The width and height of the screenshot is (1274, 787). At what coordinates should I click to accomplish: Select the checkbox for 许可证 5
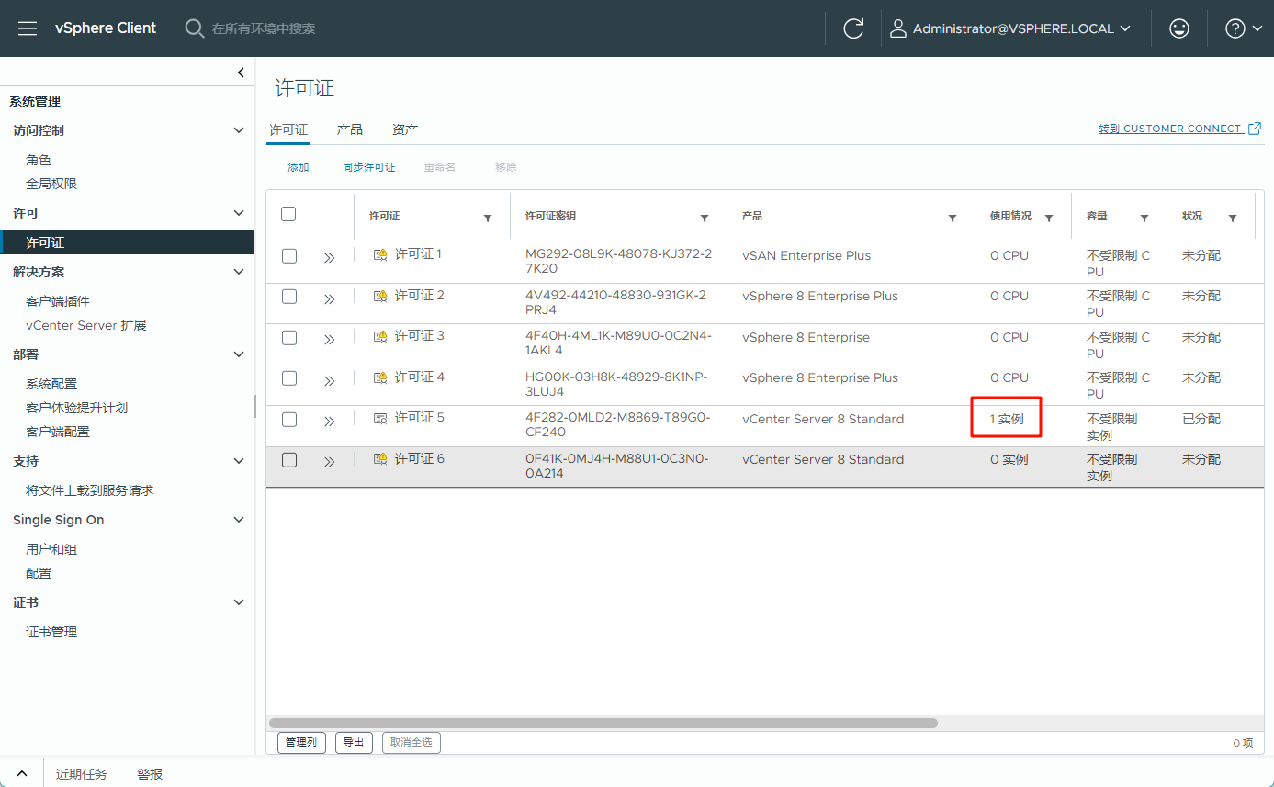[x=289, y=420]
